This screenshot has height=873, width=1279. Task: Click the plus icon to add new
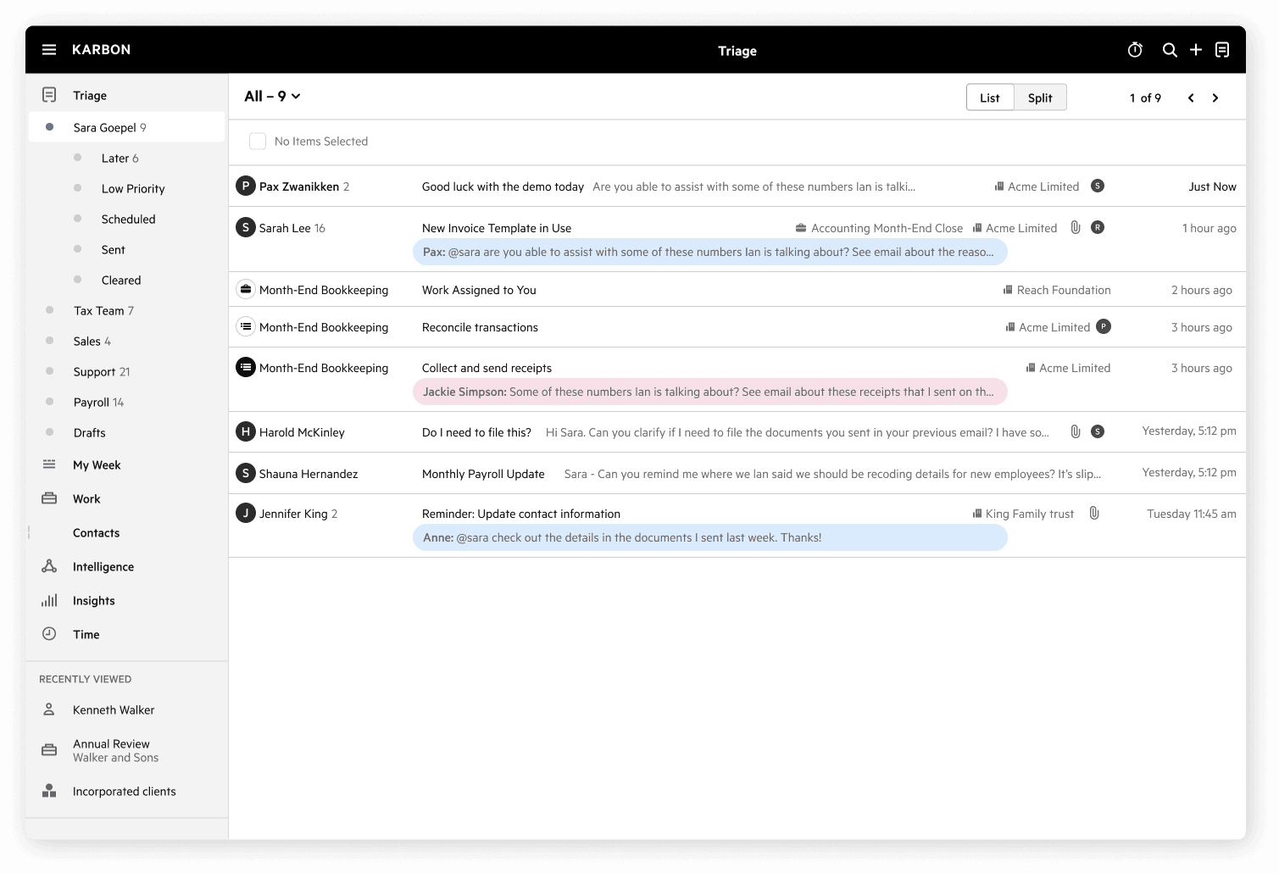(x=1196, y=50)
